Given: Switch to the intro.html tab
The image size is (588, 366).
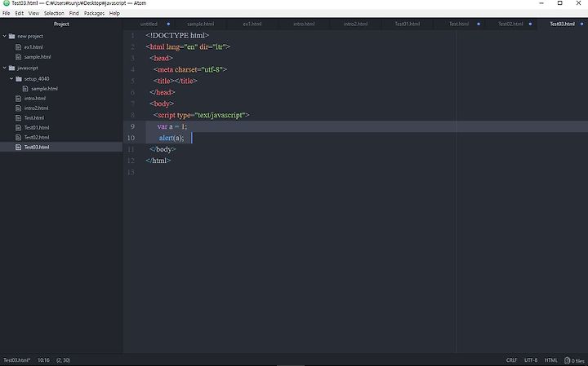Looking at the screenshot, I should [x=304, y=24].
